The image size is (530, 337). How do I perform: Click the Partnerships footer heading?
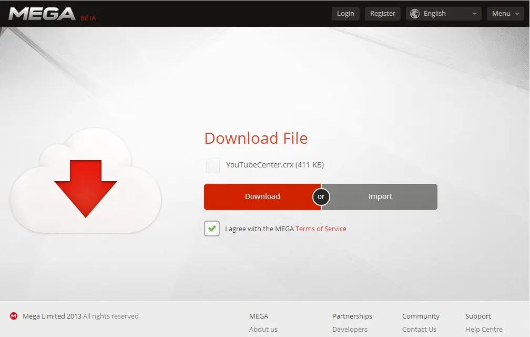pos(352,316)
